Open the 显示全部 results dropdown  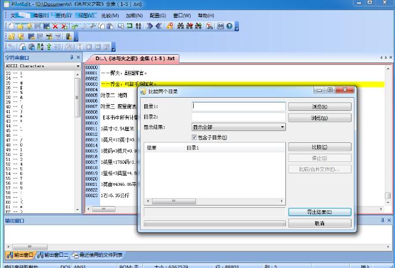(238, 127)
